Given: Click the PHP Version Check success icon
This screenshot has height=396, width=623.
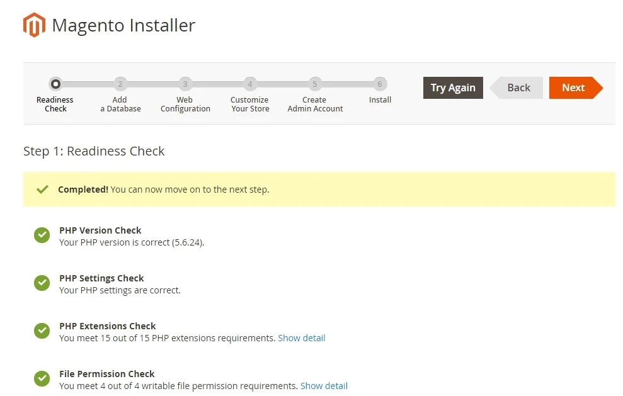Looking at the screenshot, I should (x=42, y=235).
